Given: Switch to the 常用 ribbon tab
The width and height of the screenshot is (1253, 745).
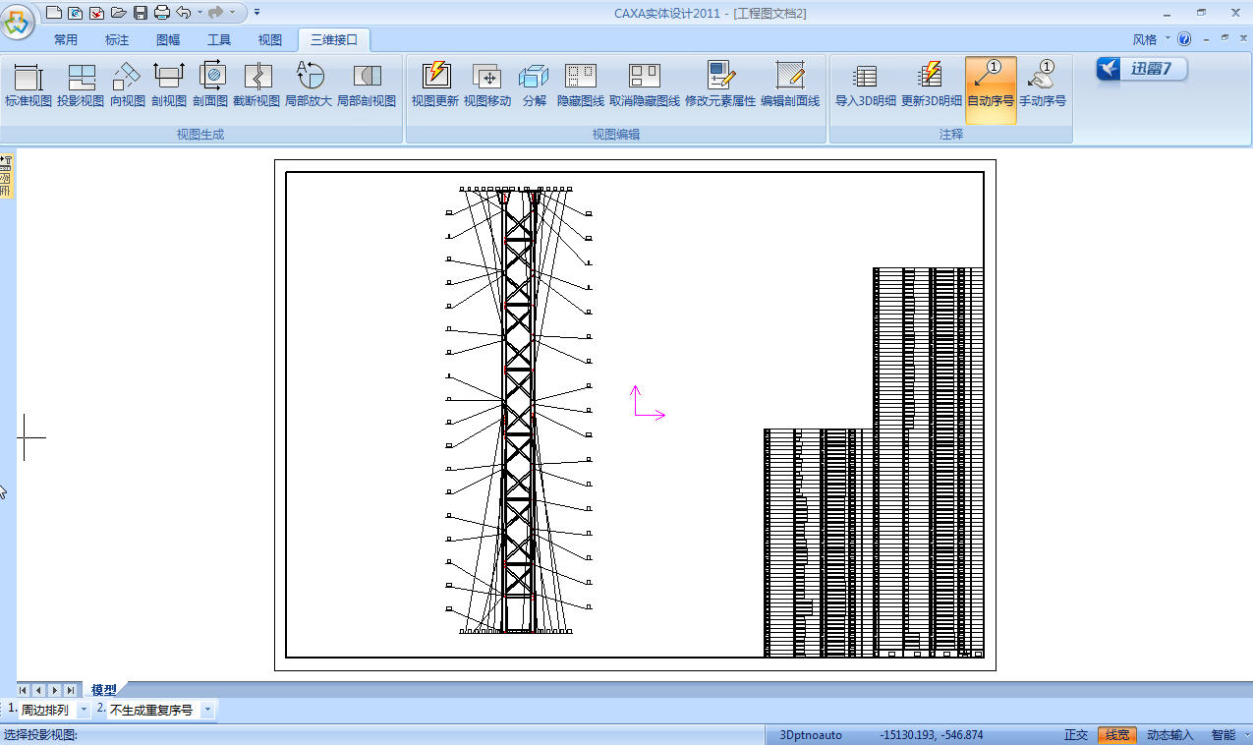Looking at the screenshot, I should click(66, 40).
